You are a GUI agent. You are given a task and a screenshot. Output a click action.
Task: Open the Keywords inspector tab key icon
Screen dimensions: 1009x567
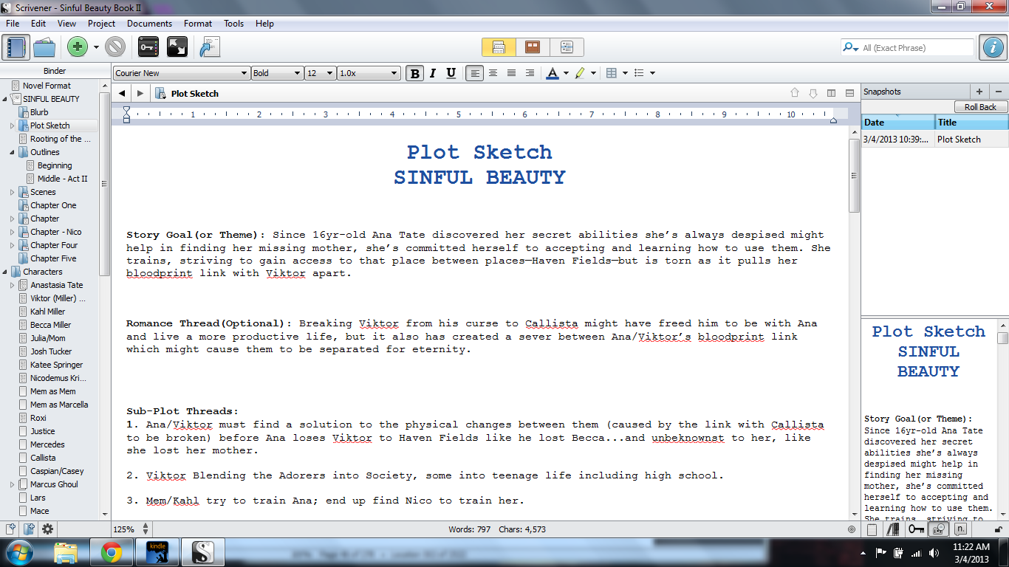pos(916,529)
